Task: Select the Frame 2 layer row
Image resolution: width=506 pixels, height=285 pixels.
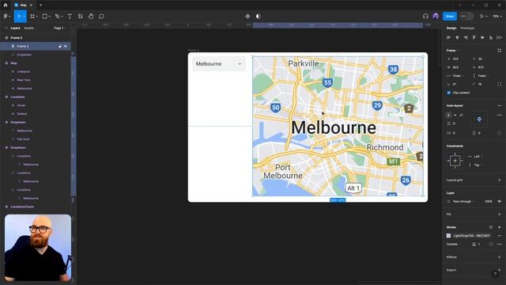Action: pos(36,38)
